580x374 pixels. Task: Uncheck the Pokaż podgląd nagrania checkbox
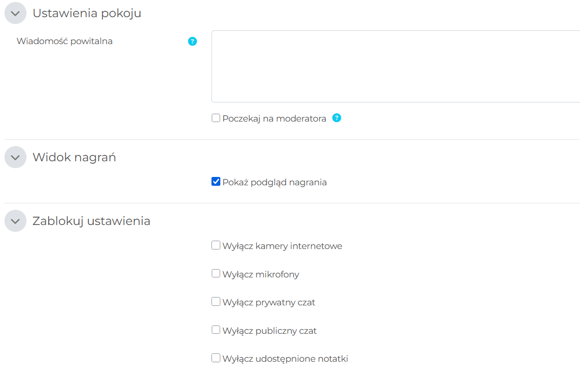pyautogui.click(x=216, y=182)
